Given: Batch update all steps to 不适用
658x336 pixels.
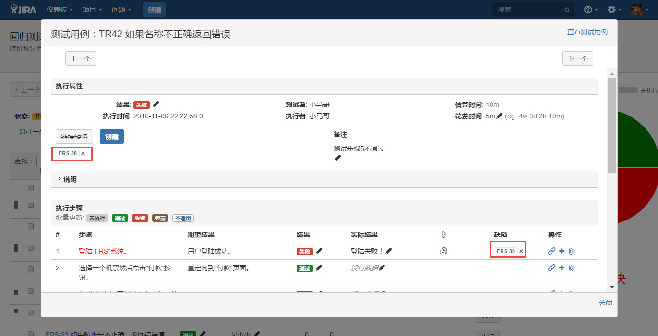Looking at the screenshot, I should pos(183,218).
